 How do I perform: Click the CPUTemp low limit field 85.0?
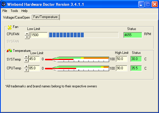pos(34,68)
